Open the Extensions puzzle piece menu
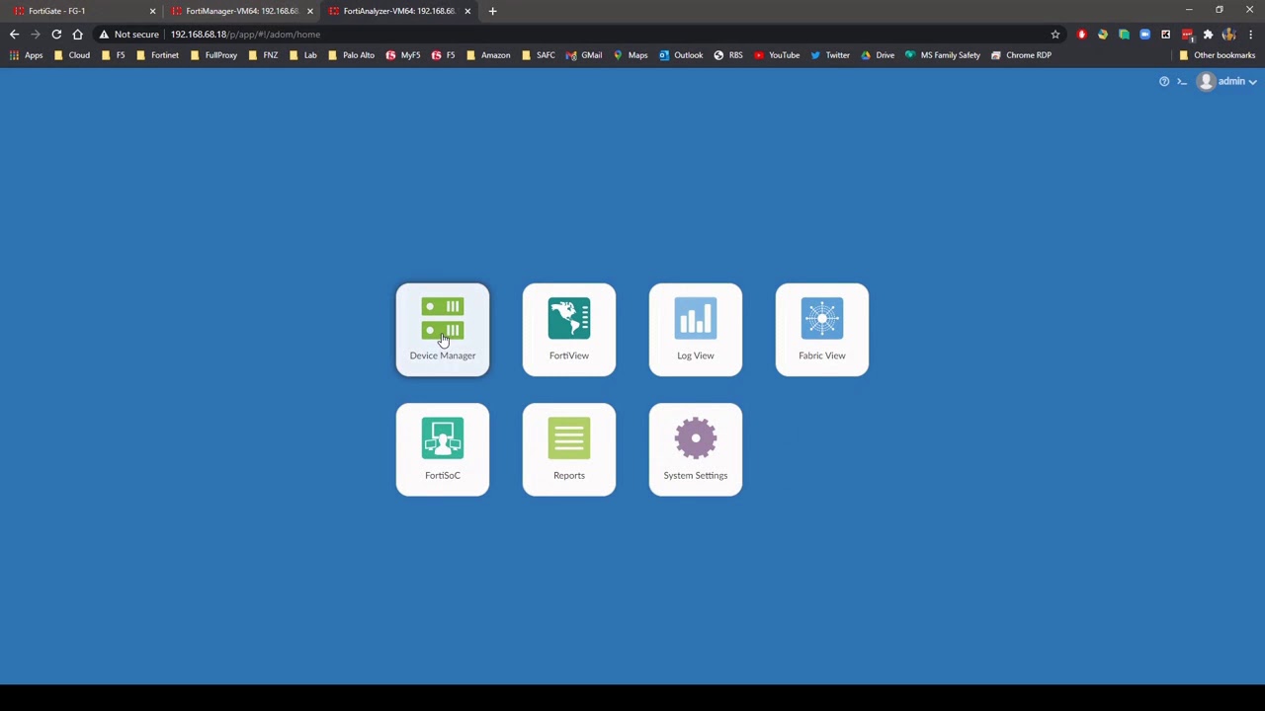 click(x=1208, y=35)
